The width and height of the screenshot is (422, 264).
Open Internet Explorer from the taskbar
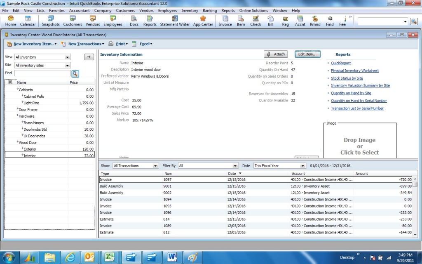(70, 257)
